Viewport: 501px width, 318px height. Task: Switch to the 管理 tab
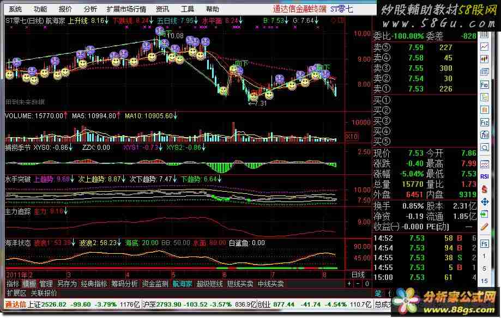[46, 284]
